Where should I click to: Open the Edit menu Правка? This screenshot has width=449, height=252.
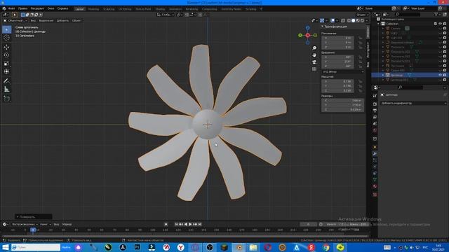click(23, 8)
